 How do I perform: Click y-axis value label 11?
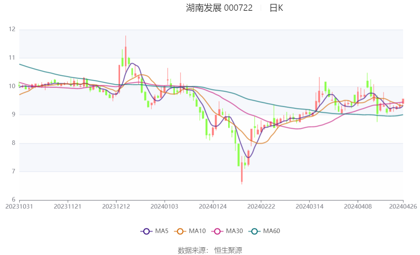(x=12, y=57)
